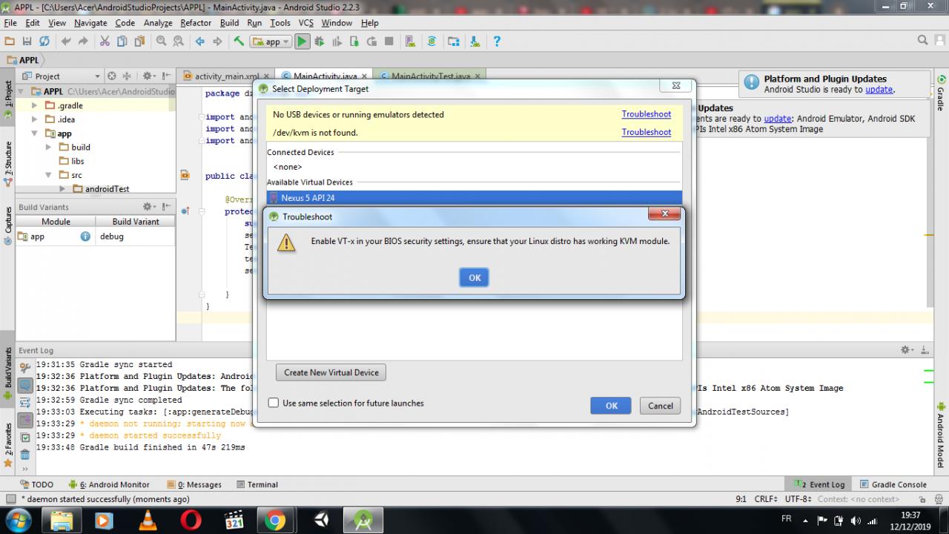Screen dimensions: 949x534
Task: Expand the androidTest folder
Action: coord(63,189)
